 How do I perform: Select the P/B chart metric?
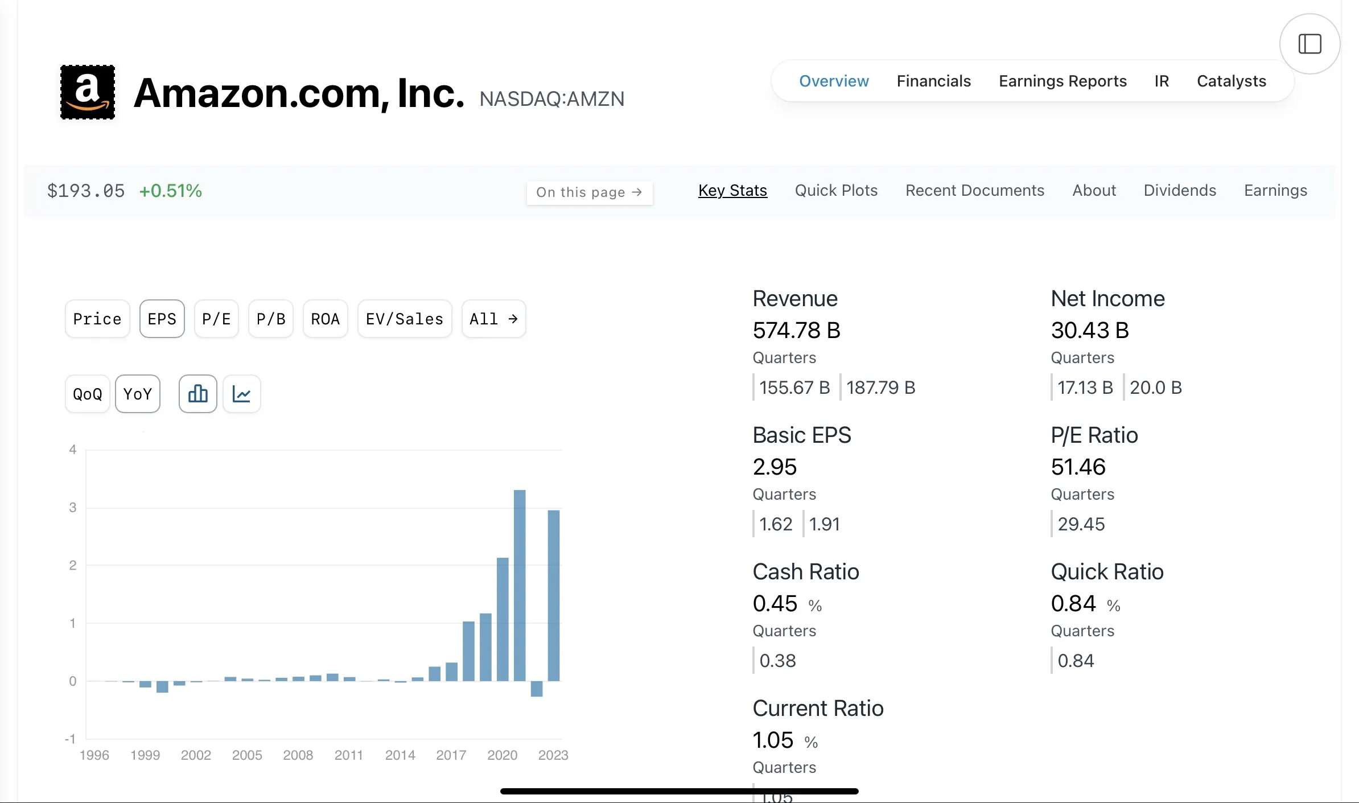tap(271, 319)
